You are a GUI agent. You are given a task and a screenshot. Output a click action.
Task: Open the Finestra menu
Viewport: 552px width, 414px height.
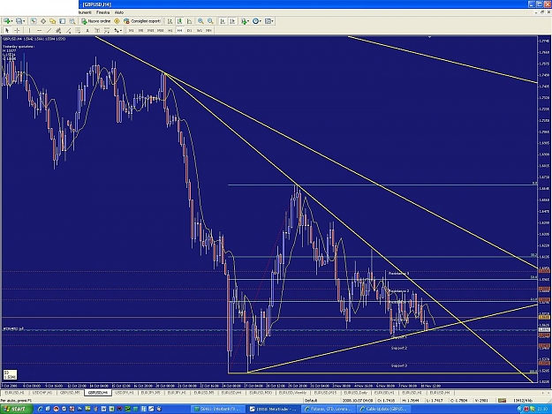click(x=102, y=12)
